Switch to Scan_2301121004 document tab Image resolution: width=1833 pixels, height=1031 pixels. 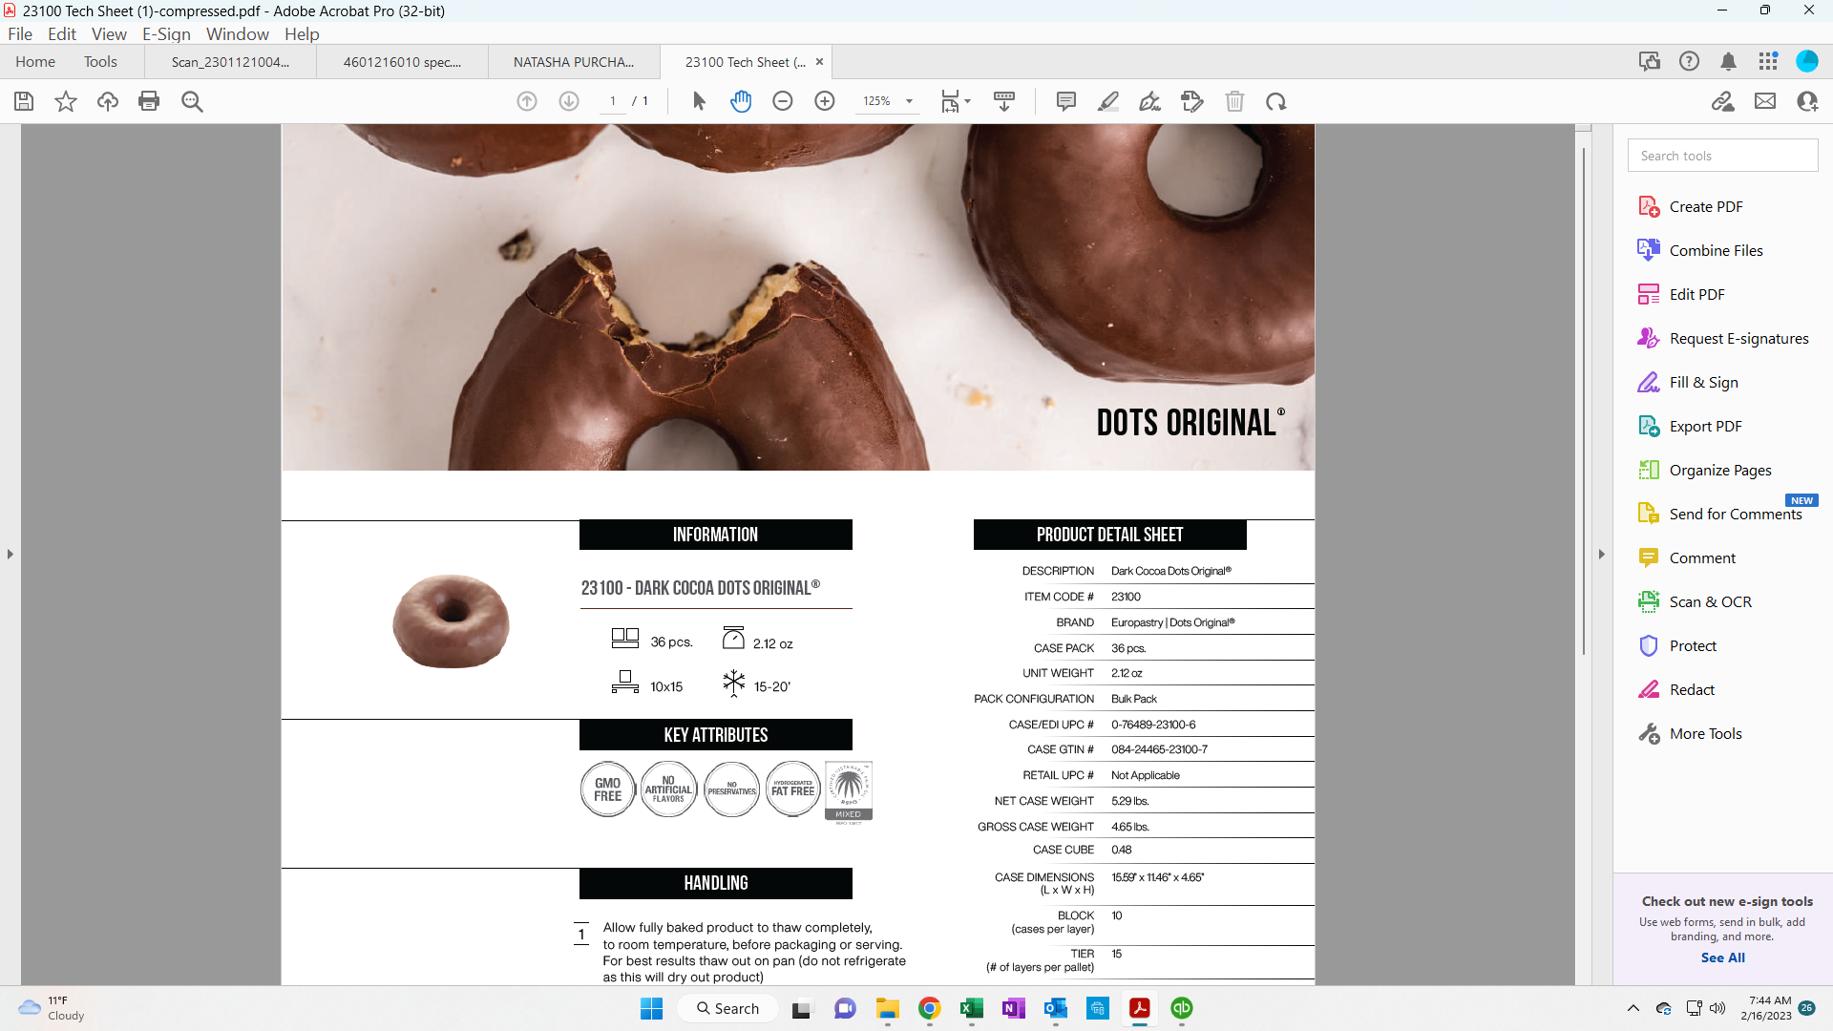coord(230,62)
